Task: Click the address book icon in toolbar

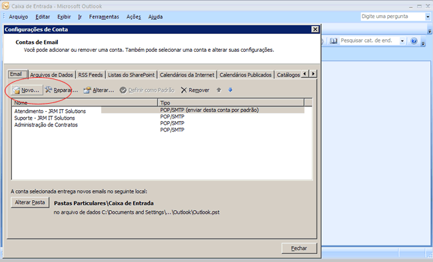Action: 333,41
